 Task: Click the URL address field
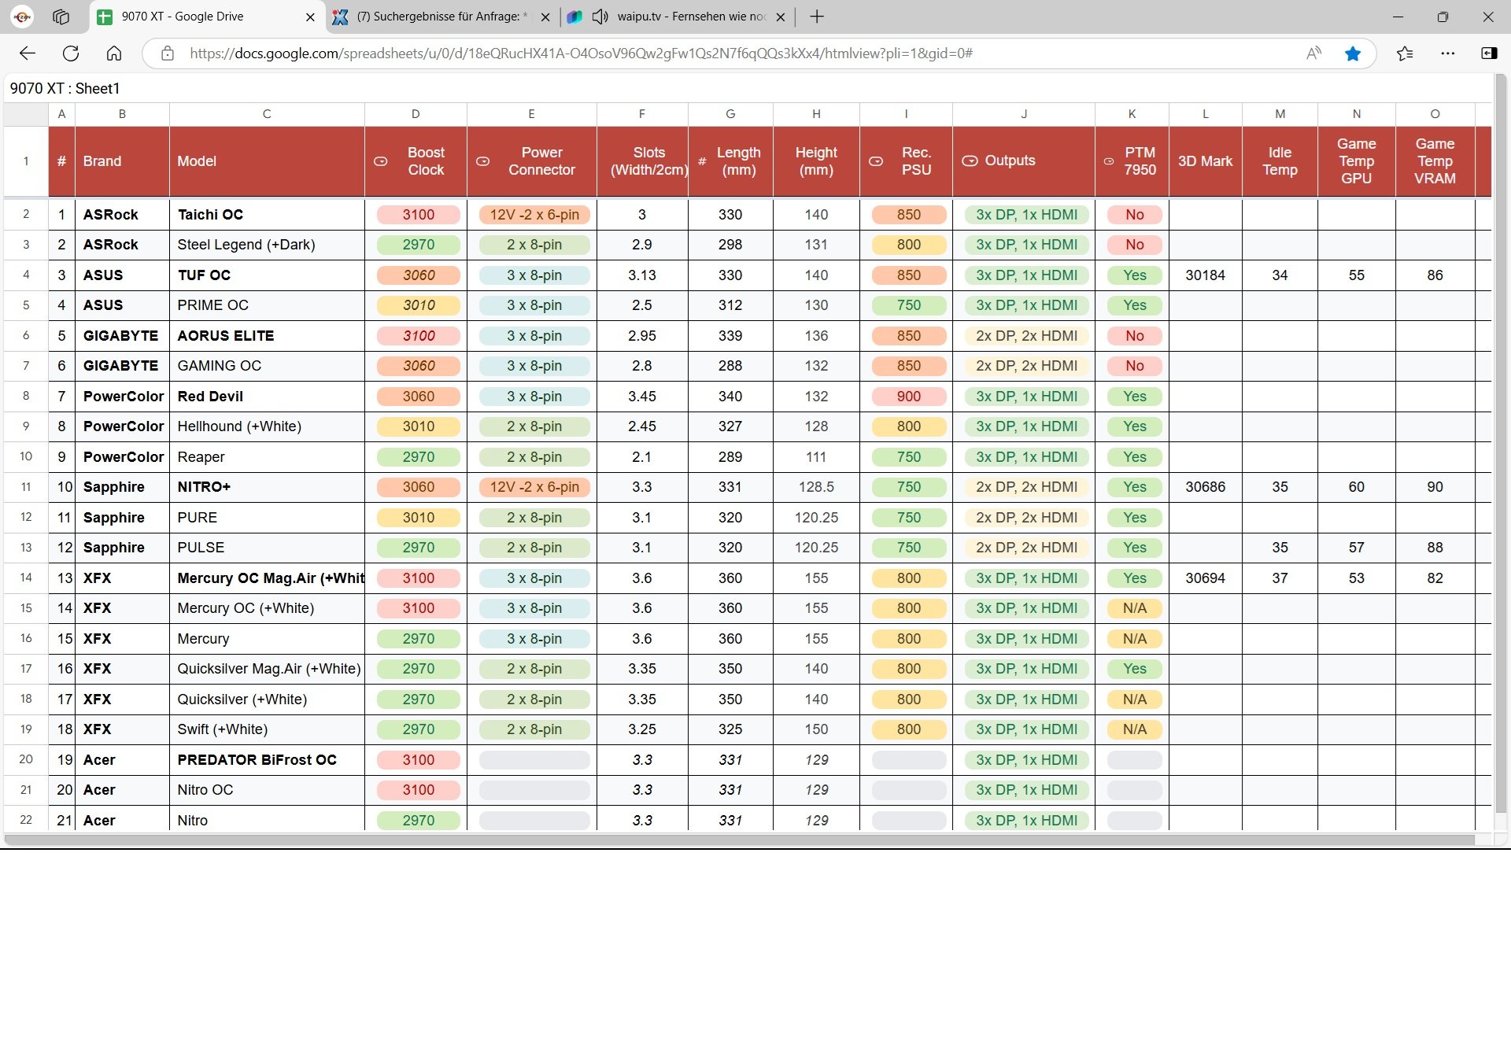[x=581, y=54]
